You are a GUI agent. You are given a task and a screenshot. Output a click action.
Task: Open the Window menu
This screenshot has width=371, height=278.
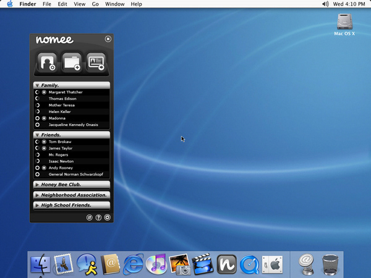(115, 4)
